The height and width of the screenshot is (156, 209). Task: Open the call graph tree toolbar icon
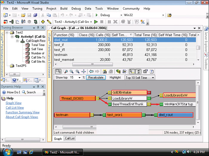[11, 22]
